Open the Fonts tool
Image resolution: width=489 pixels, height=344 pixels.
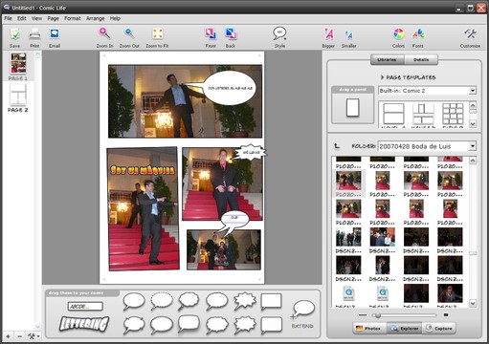[418, 33]
